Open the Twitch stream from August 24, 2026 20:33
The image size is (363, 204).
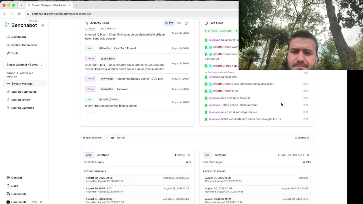(x=137, y=201)
